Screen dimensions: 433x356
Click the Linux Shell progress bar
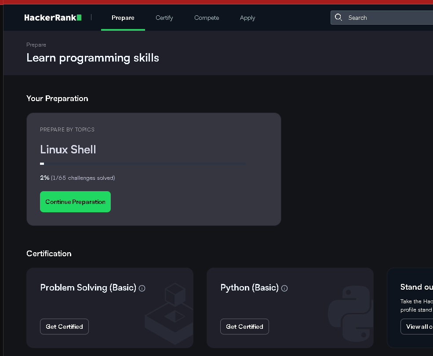point(143,164)
